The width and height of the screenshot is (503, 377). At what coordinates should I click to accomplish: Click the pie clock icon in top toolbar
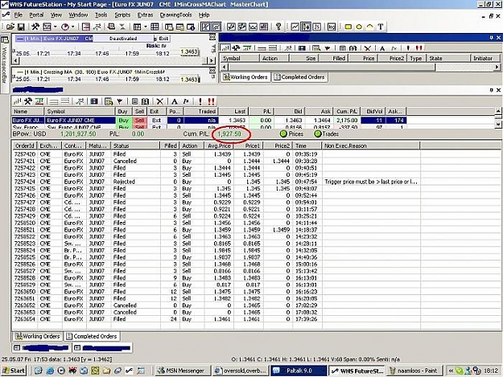pos(65,27)
